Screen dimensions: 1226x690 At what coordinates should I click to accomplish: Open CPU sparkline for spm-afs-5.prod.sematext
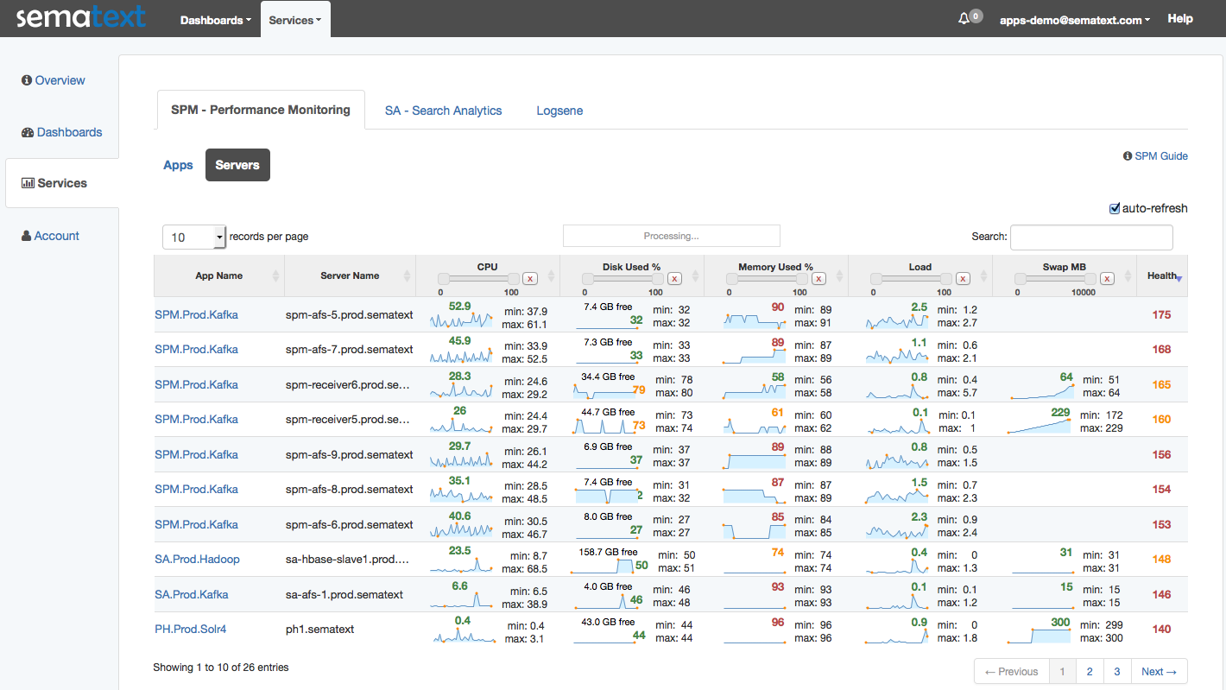[462, 321]
